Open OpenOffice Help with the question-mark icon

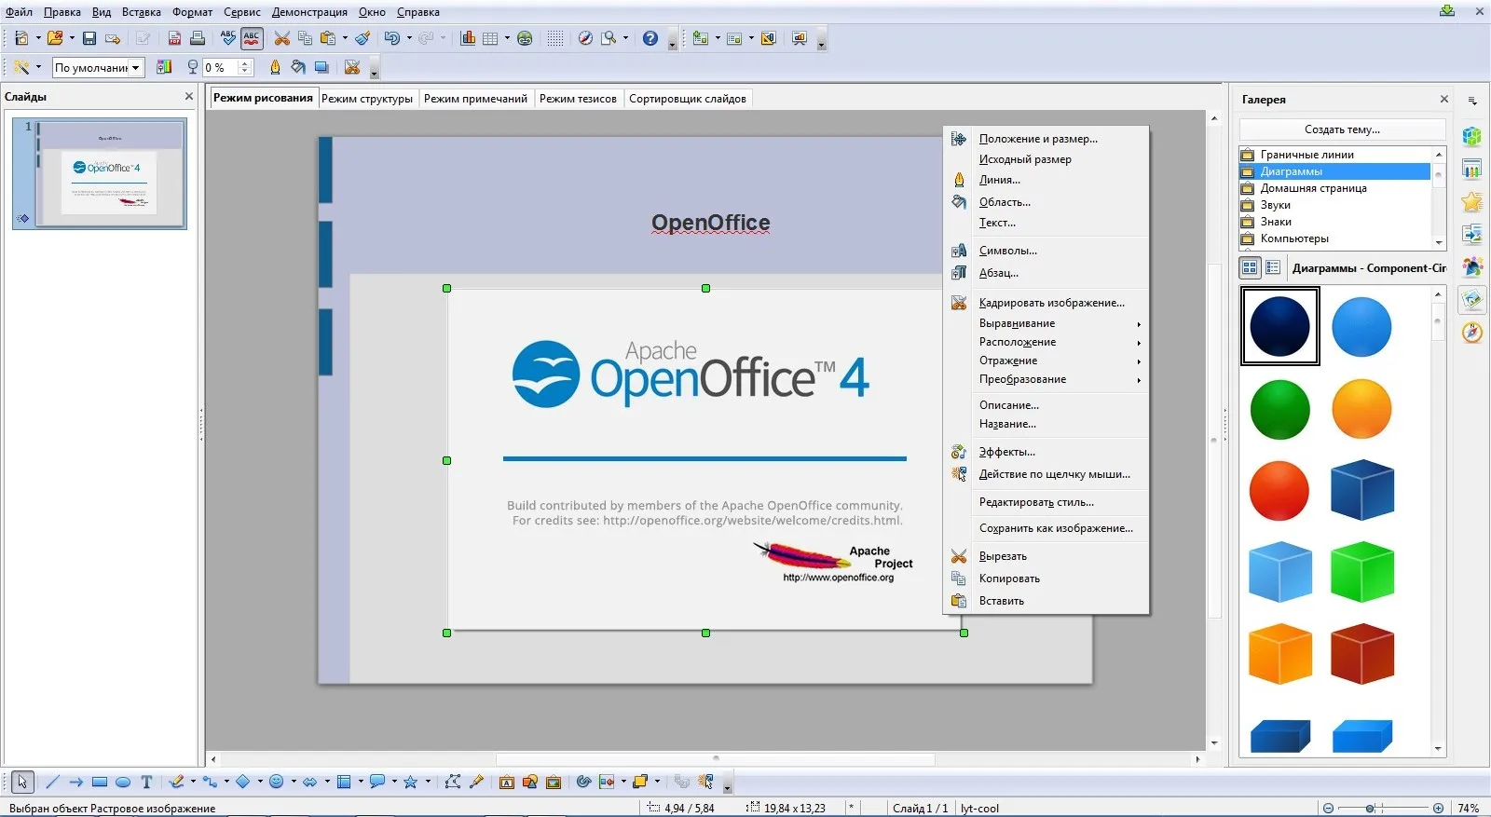(650, 38)
